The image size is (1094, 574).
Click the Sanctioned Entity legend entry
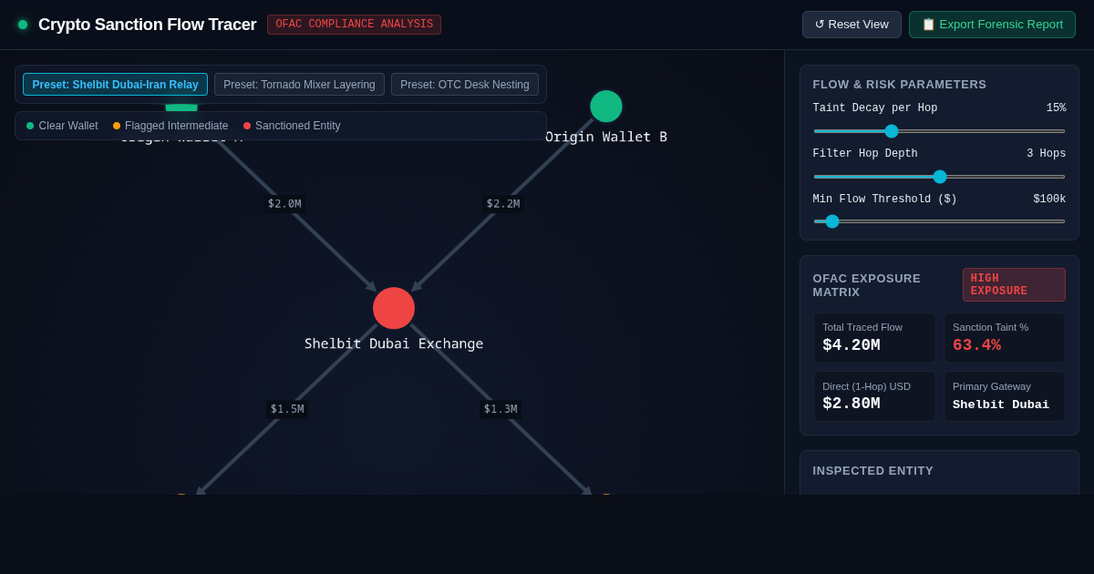pos(292,126)
